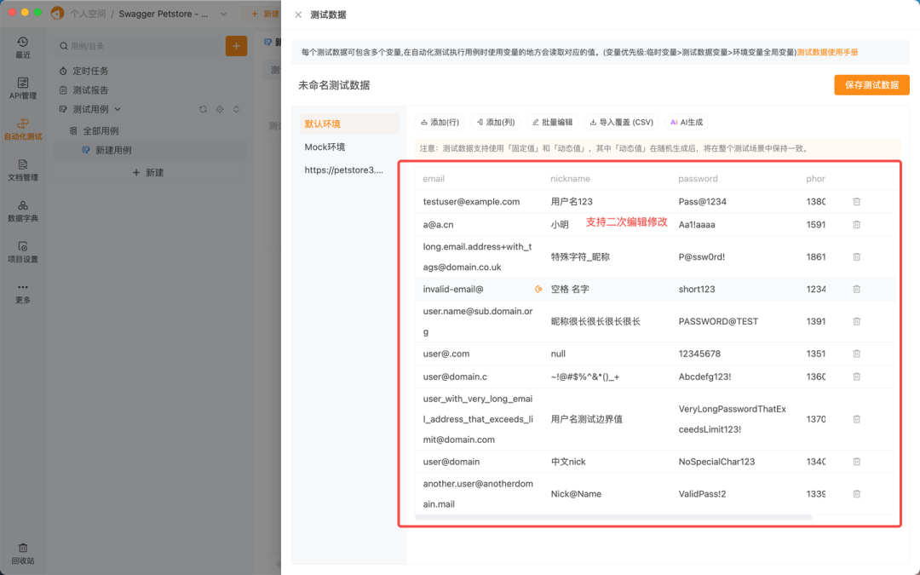Image resolution: width=920 pixels, height=575 pixels.
Task: Select the 自动化测试 sidebar icon
Action: (x=22, y=129)
